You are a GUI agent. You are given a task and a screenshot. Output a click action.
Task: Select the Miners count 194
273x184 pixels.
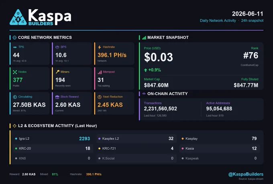click(60, 80)
